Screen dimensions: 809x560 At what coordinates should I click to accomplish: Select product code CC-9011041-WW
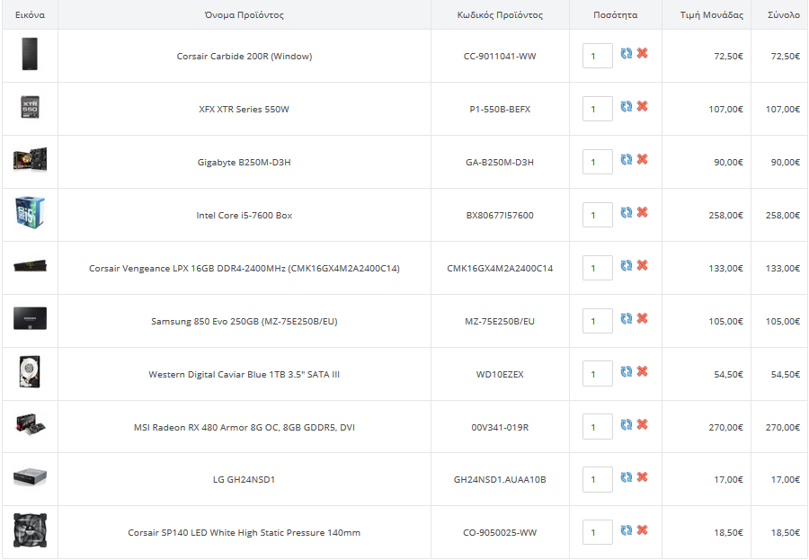coord(500,57)
